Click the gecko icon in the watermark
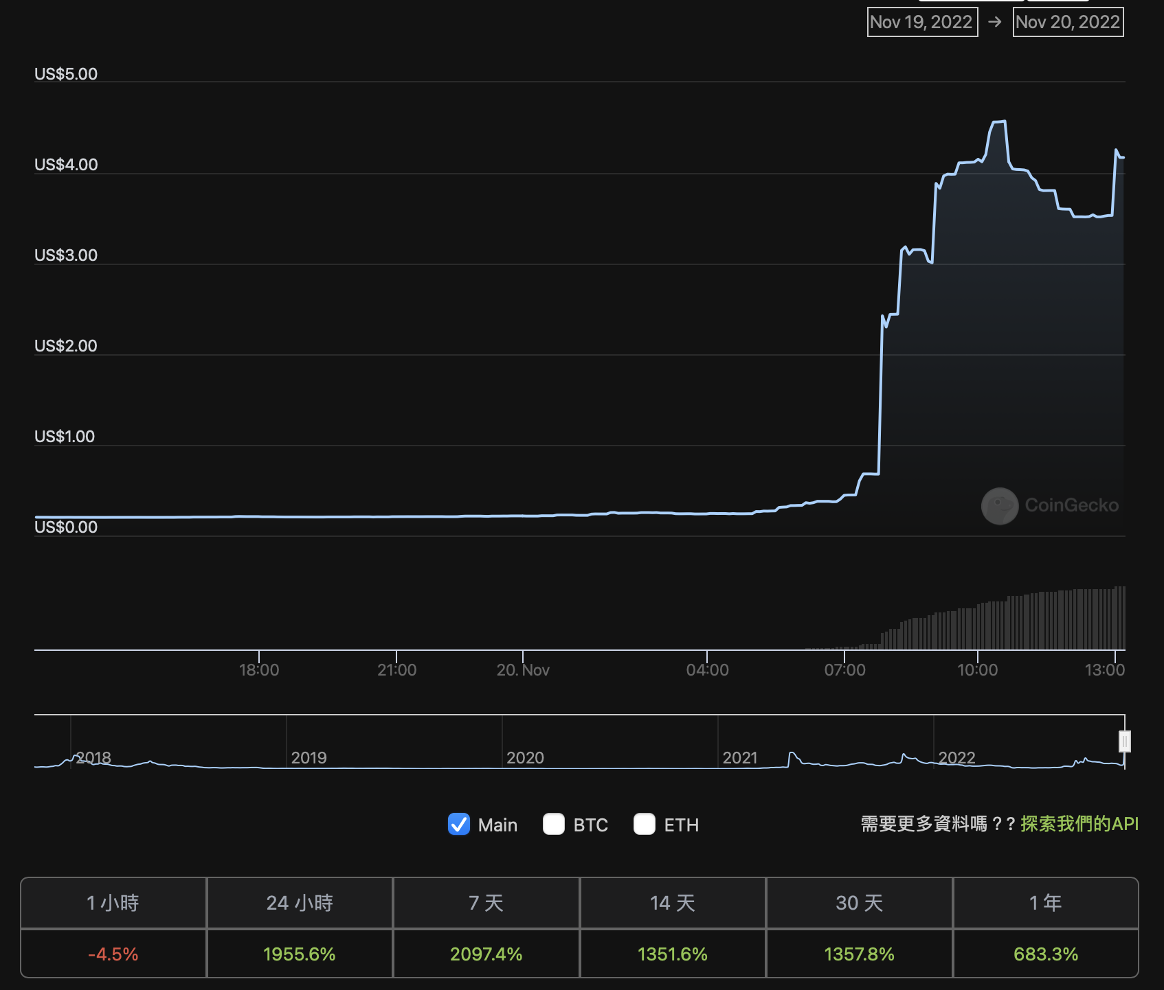The image size is (1164, 990). coord(1000,507)
